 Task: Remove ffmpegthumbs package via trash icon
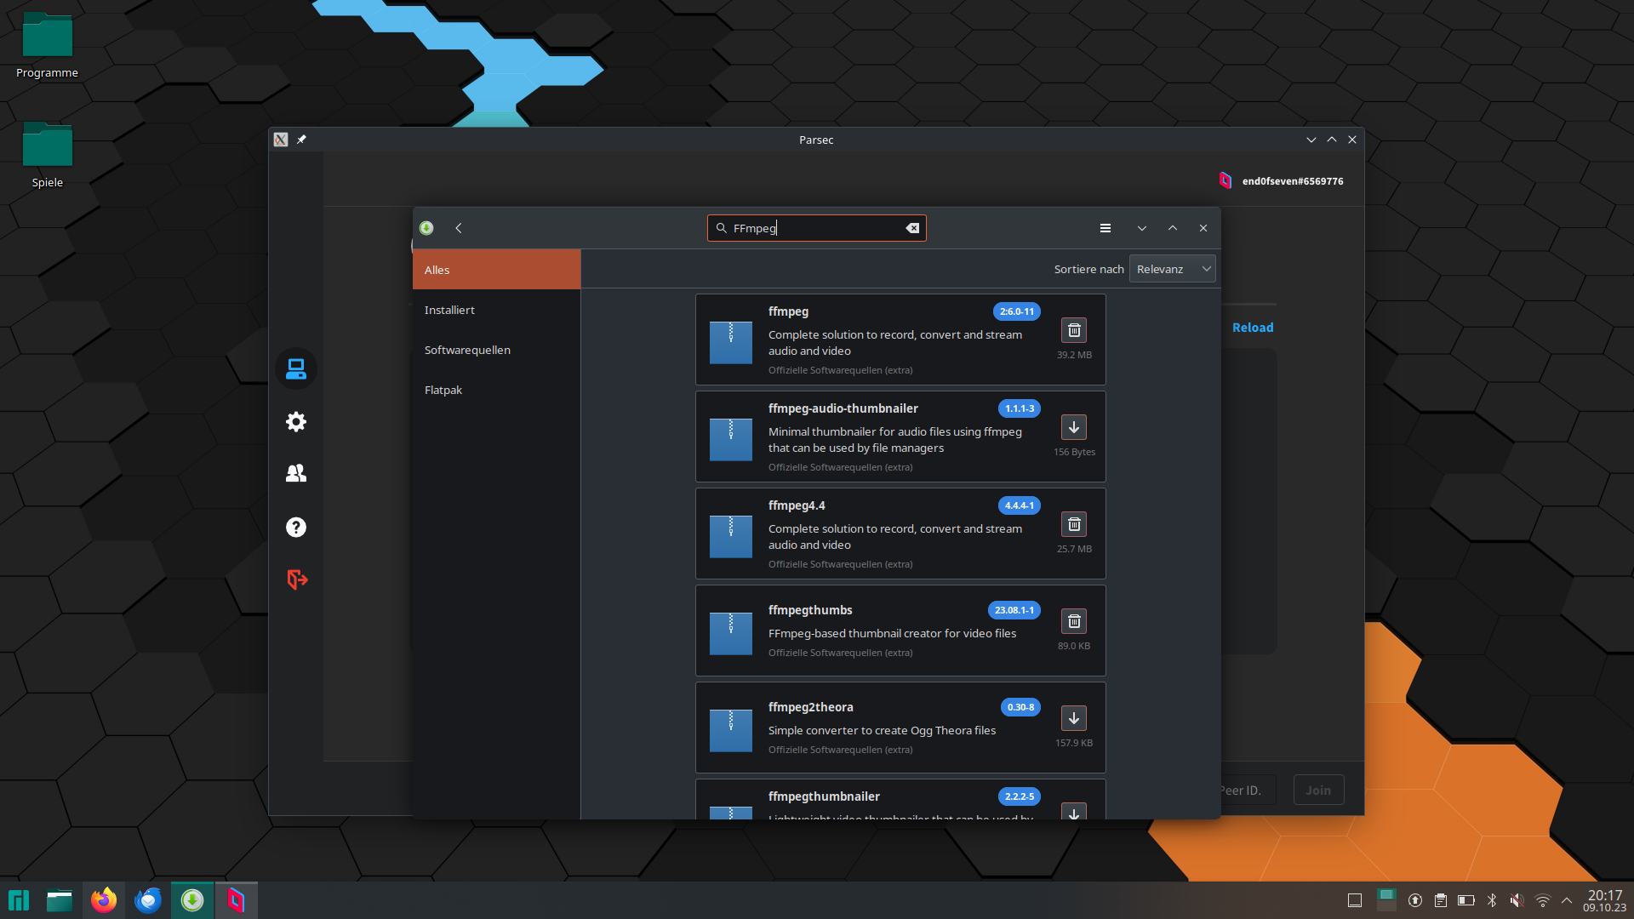click(x=1074, y=621)
